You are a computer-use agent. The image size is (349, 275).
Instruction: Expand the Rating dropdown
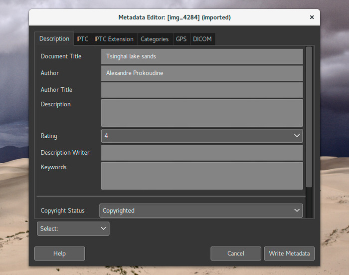(x=202, y=136)
